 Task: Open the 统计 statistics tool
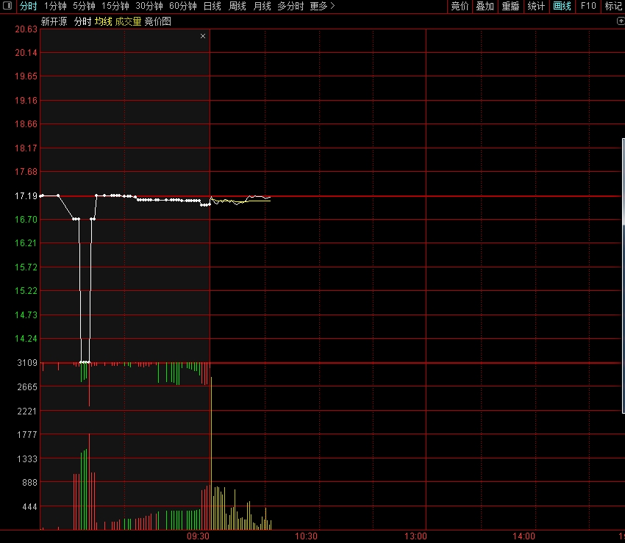click(x=536, y=6)
